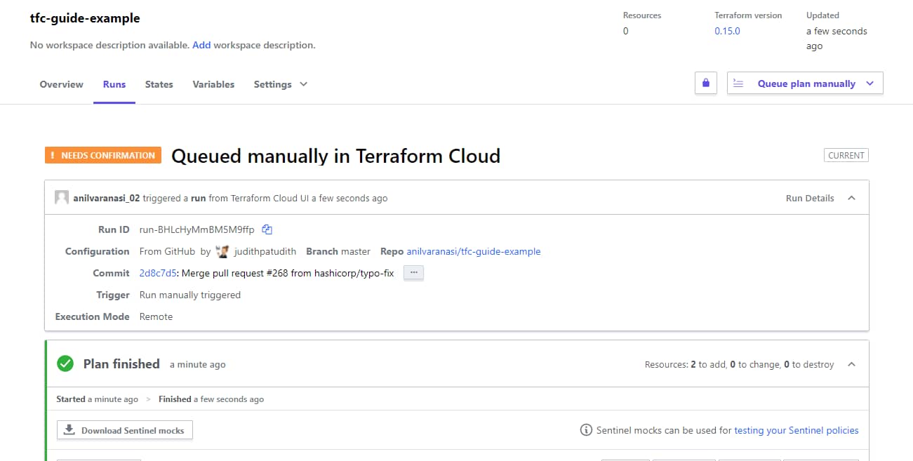Click the green checkmark on Plan finished
The image size is (913, 461).
click(x=65, y=363)
